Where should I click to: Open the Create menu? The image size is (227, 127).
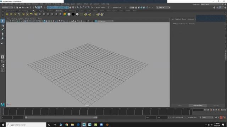click(x=11, y=4)
